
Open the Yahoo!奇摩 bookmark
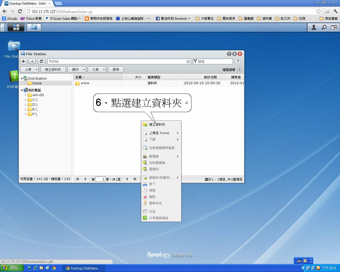coord(31,18)
